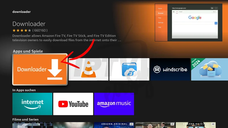Open the 2024 cloud file manager app
228x128 pixels.
209,69
